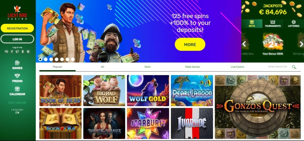Open the Gonzo's Quest game thumbnail
This screenshot has height=141, width=304.
[258, 107]
